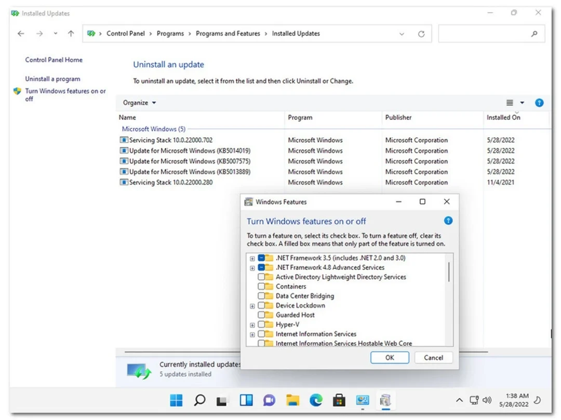
Task: Click the Control Panel search box
Action: (x=486, y=34)
